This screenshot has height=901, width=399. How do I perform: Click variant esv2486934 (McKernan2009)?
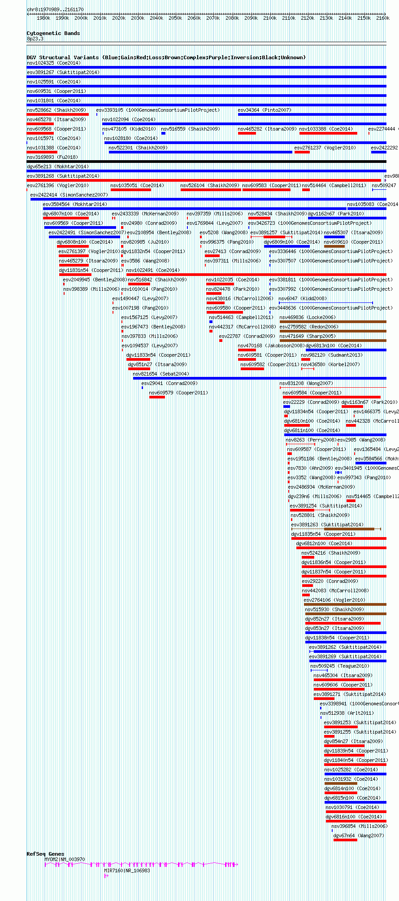pyautogui.click(x=321, y=487)
